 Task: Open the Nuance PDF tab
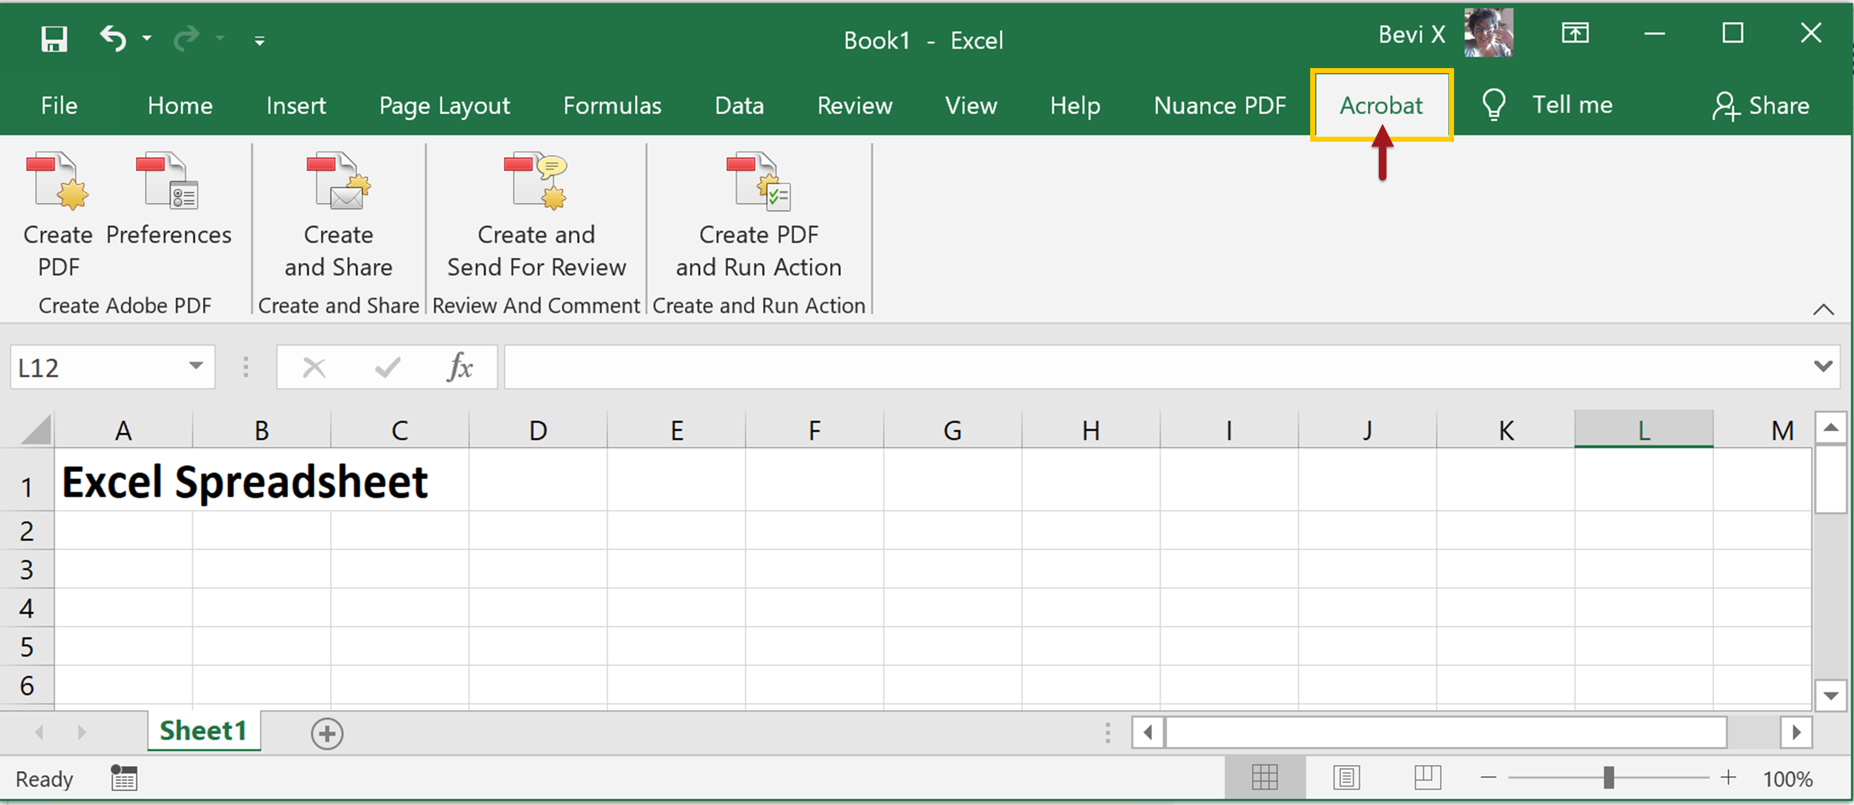point(1219,105)
